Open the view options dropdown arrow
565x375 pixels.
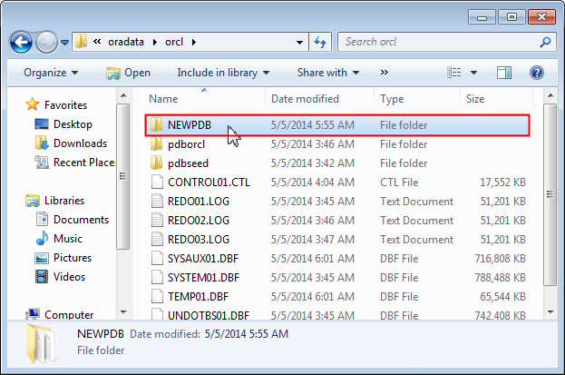[x=473, y=73]
